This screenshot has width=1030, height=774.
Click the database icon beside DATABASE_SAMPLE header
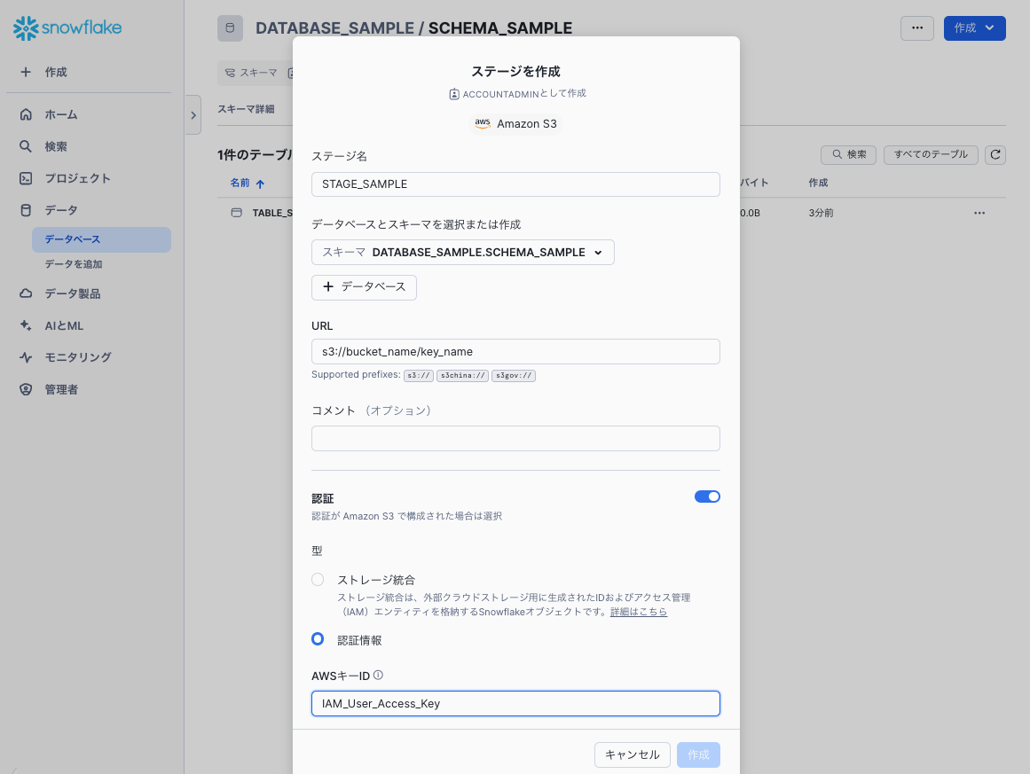230,28
